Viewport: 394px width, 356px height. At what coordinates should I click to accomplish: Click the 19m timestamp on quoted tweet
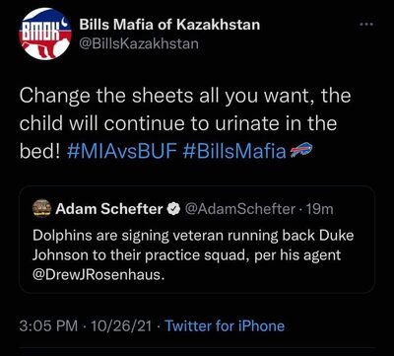tap(318, 209)
